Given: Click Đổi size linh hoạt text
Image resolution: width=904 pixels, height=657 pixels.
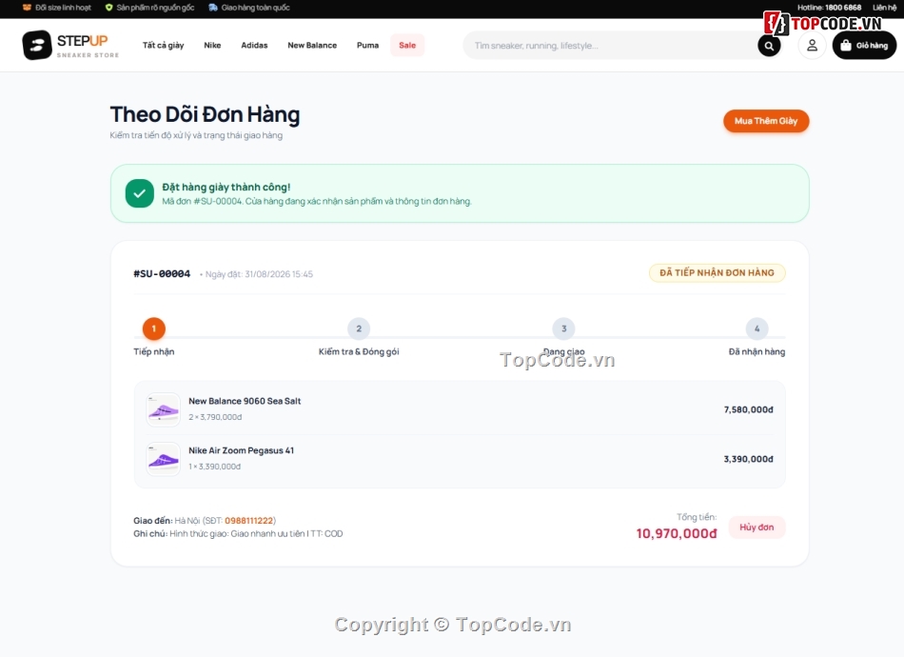Looking at the screenshot, I should pyautogui.click(x=64, y=8).
